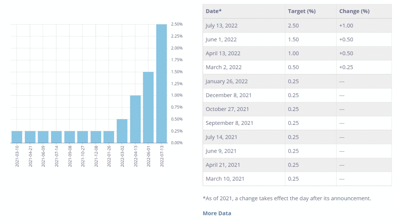The image size is (397, 222).
Task: Click the 2022-04-13 chart bar
Action: 135,119
